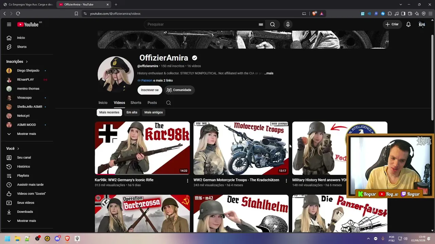Open the Windows Start menu

[7, 239]
